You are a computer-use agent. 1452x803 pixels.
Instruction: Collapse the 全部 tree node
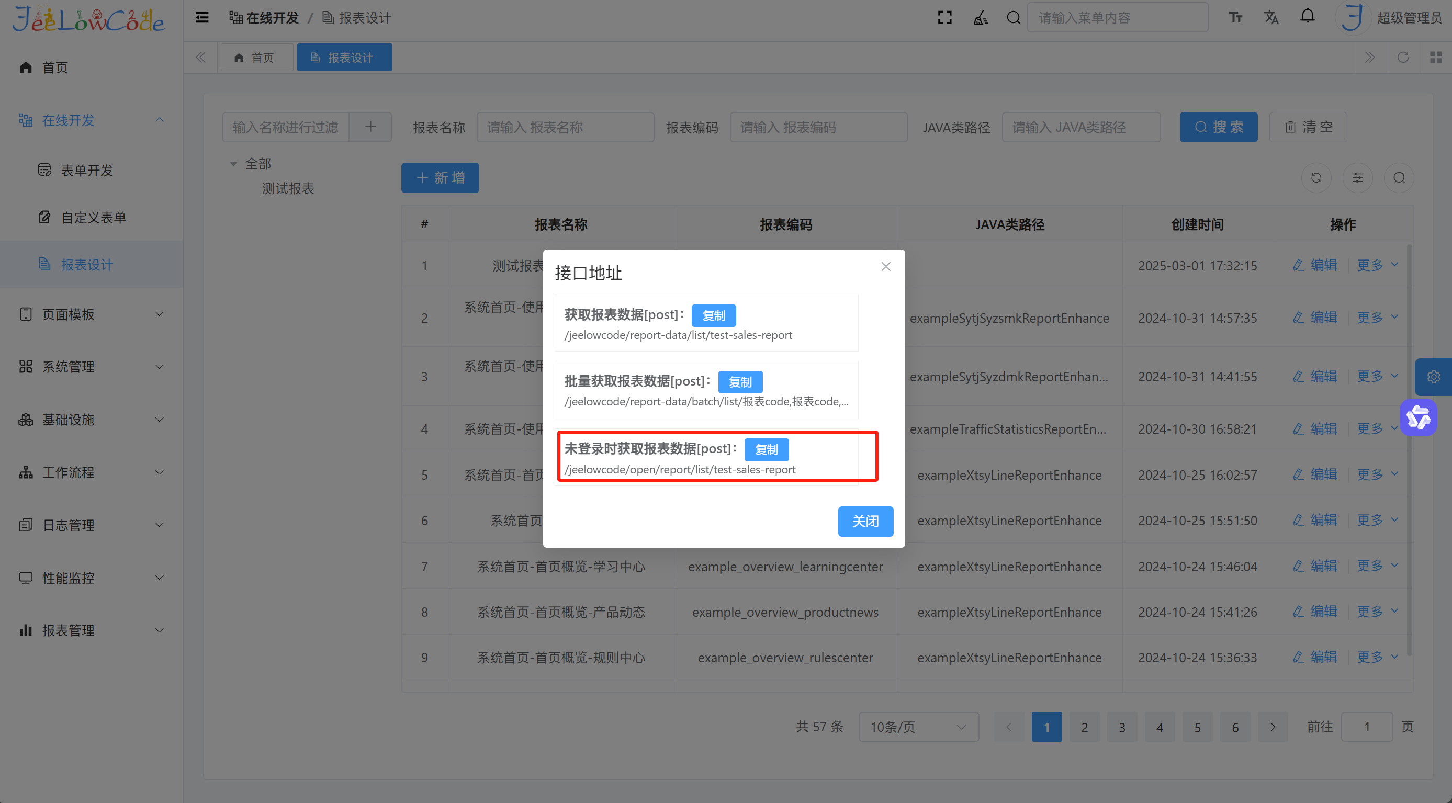(x=233, y=164)
